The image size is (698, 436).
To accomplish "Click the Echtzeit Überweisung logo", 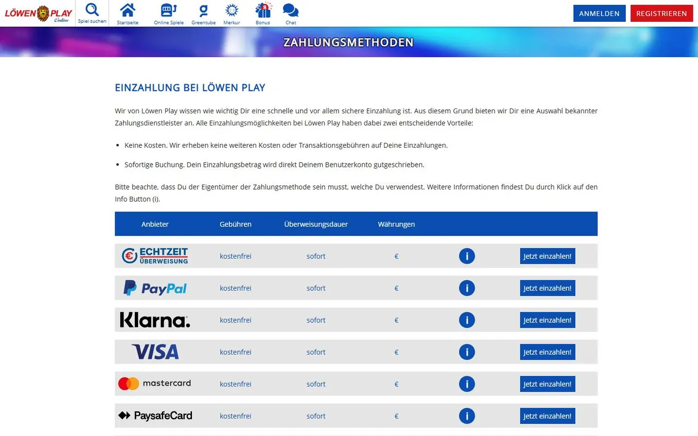I will coord(155,256).
